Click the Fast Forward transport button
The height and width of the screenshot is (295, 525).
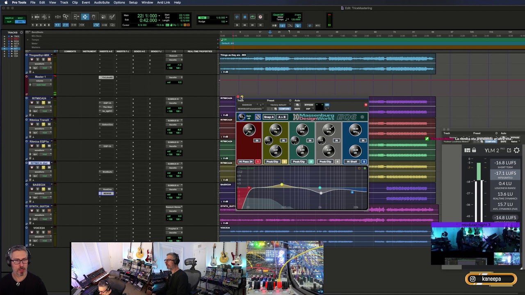pyautogui.click(x=253, y=25)
